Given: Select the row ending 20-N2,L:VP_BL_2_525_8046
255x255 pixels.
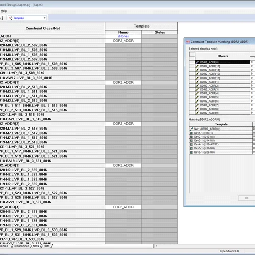Looking at the screenshot, I should click(x=52, y=170).
